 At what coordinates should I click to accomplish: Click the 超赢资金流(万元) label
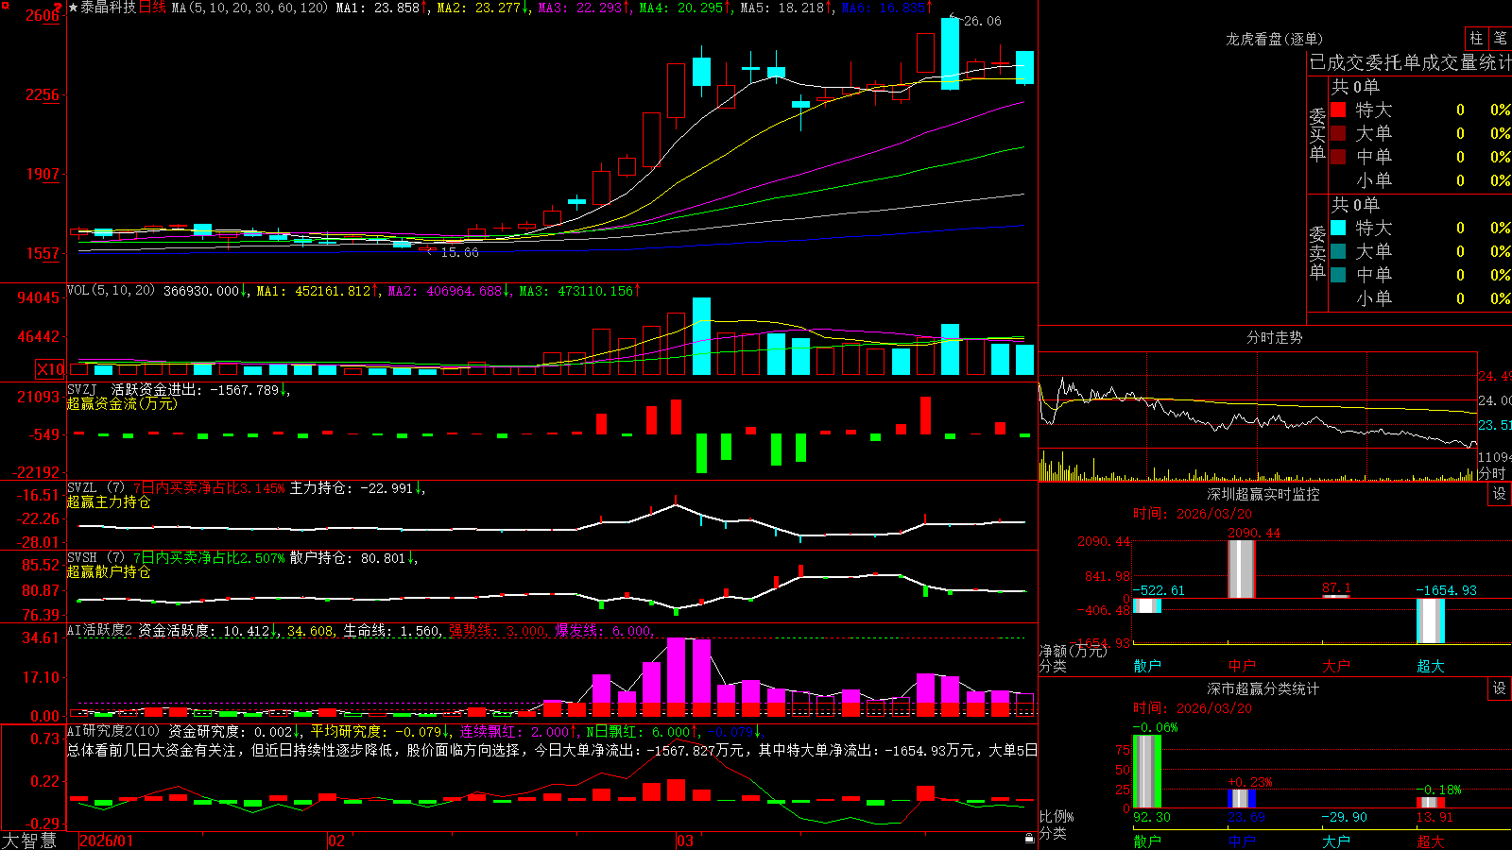122,403
